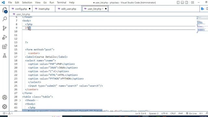Expand folded thead block on line 29
Screen dimensions: 208x117
[x=20, y=100]
